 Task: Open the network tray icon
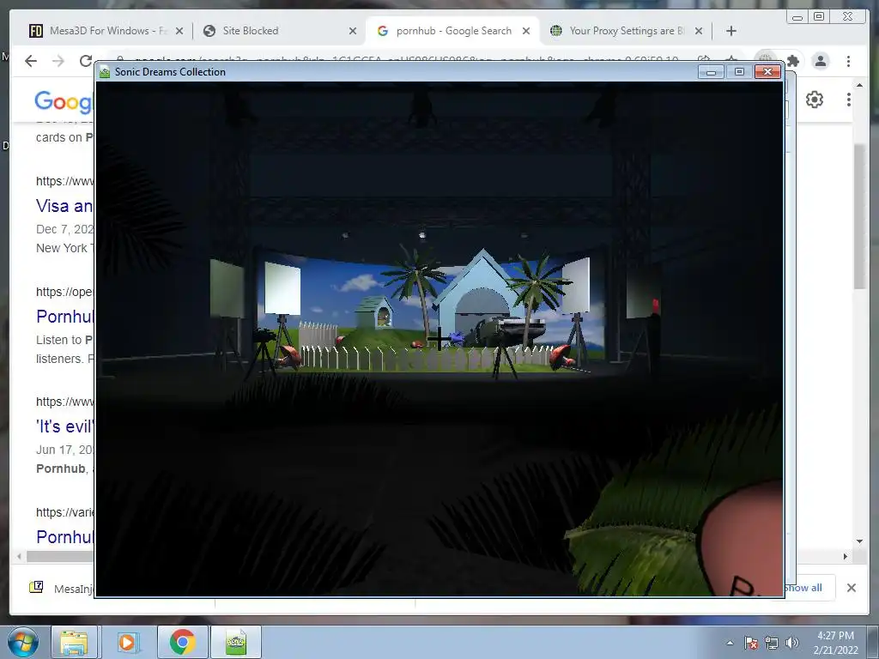[772, 643]
